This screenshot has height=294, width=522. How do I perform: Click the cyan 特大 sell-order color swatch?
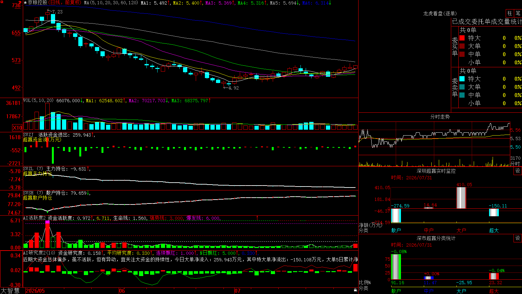coord(462,79)
